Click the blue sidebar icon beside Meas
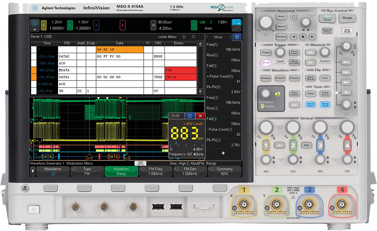Image resolution: width=377 pixels, height=231 pixels. pyautogui.click(x=237, y=37)
